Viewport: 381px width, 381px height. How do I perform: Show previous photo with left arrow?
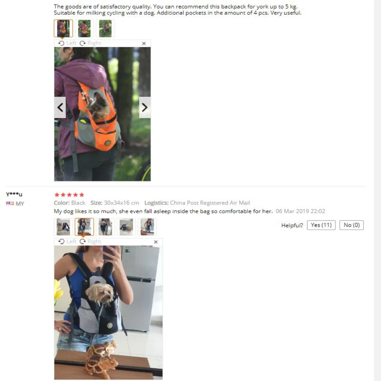[x=60, y=107]
